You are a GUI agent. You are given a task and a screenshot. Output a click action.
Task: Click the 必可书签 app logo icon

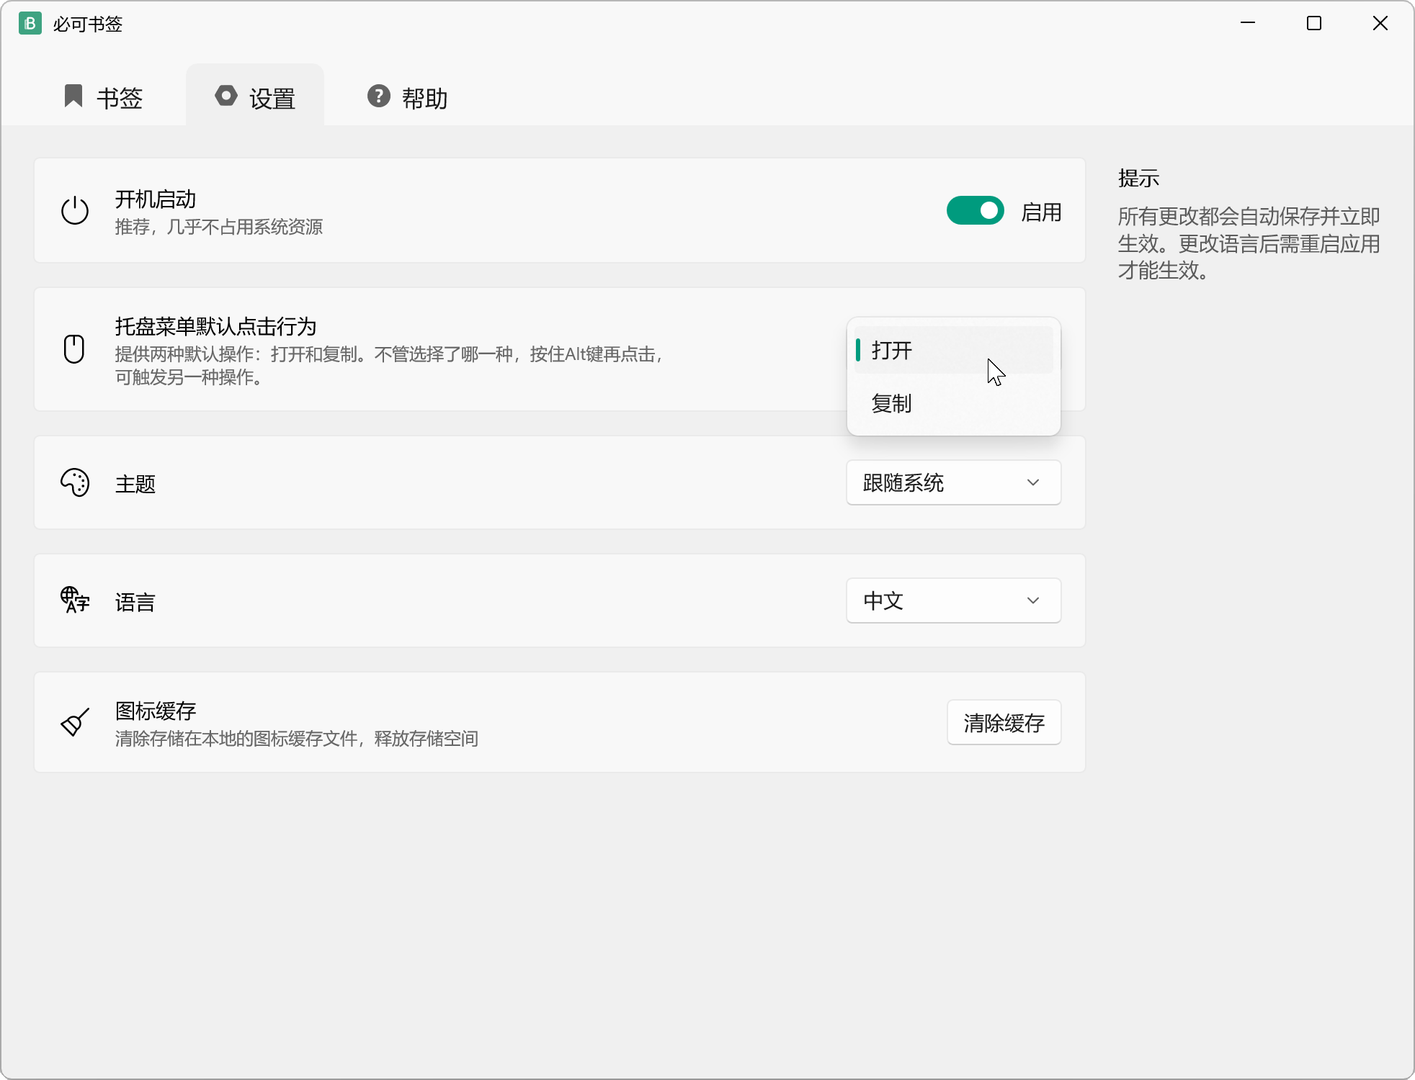tap(30, 24)
